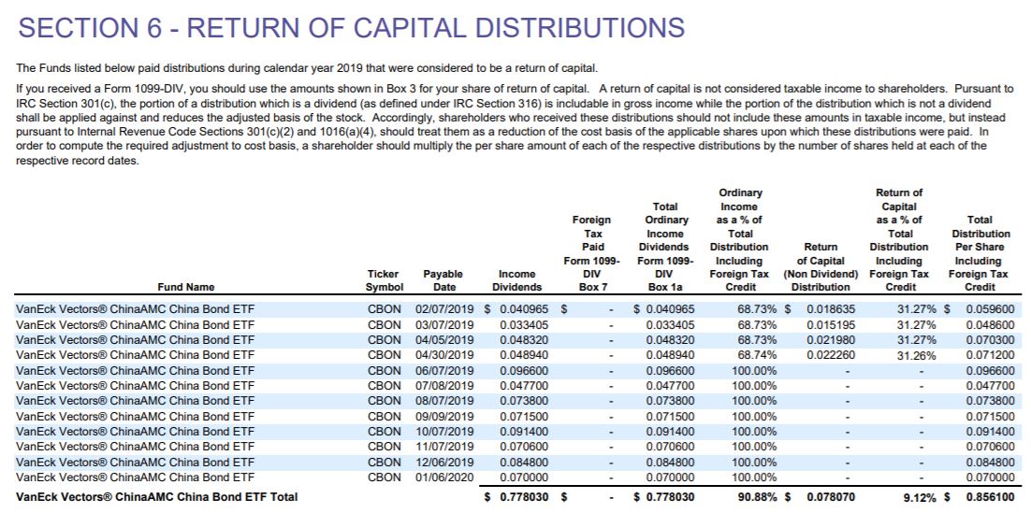Image resolution: width=1031 pixels, height=513 pixels.
Task: Click payable date 08/07/2019
Action: click(x=443, y=400)
